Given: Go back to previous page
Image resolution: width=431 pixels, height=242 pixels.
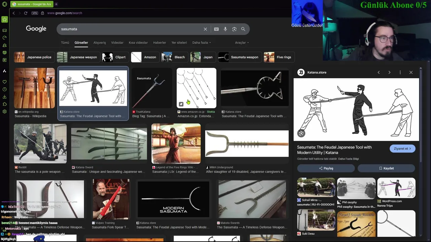Looking at the screenshot, I should (x=13, y=13).
